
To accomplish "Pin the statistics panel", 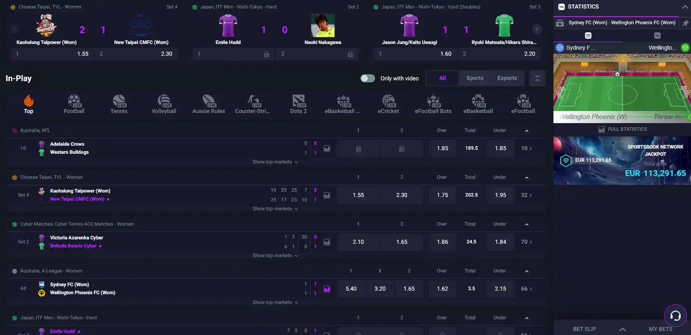I will click(x=685, y=23).
